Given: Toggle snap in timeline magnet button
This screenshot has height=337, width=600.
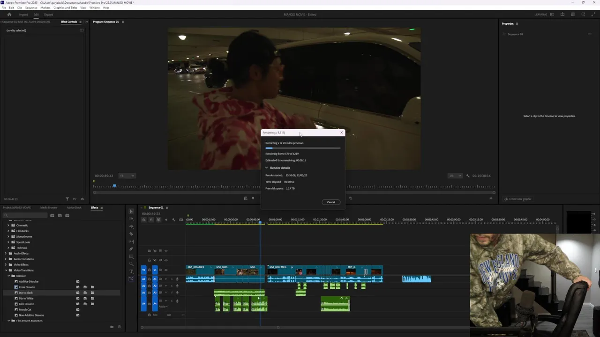Looking at the screenshot, I should [x=151, y=220].
